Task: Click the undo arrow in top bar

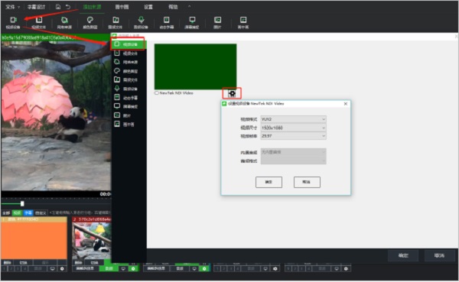Action: 68,7
